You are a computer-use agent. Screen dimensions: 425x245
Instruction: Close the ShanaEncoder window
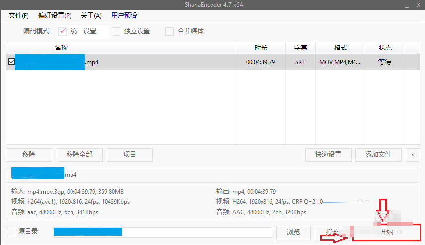[418, 5]
